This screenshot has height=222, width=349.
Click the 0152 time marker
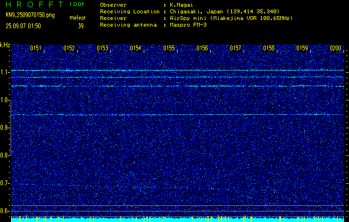tap(69, 48)
